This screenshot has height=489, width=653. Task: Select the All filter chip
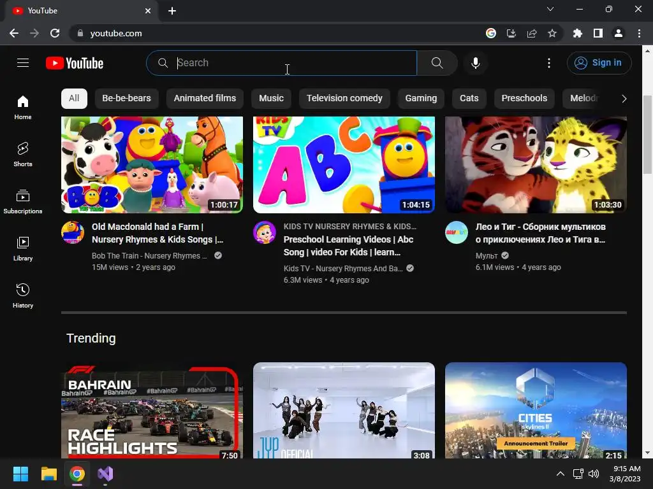[74, 99]
